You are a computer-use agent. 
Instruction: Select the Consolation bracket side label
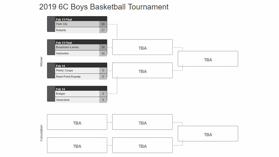(x=41, y=133)
